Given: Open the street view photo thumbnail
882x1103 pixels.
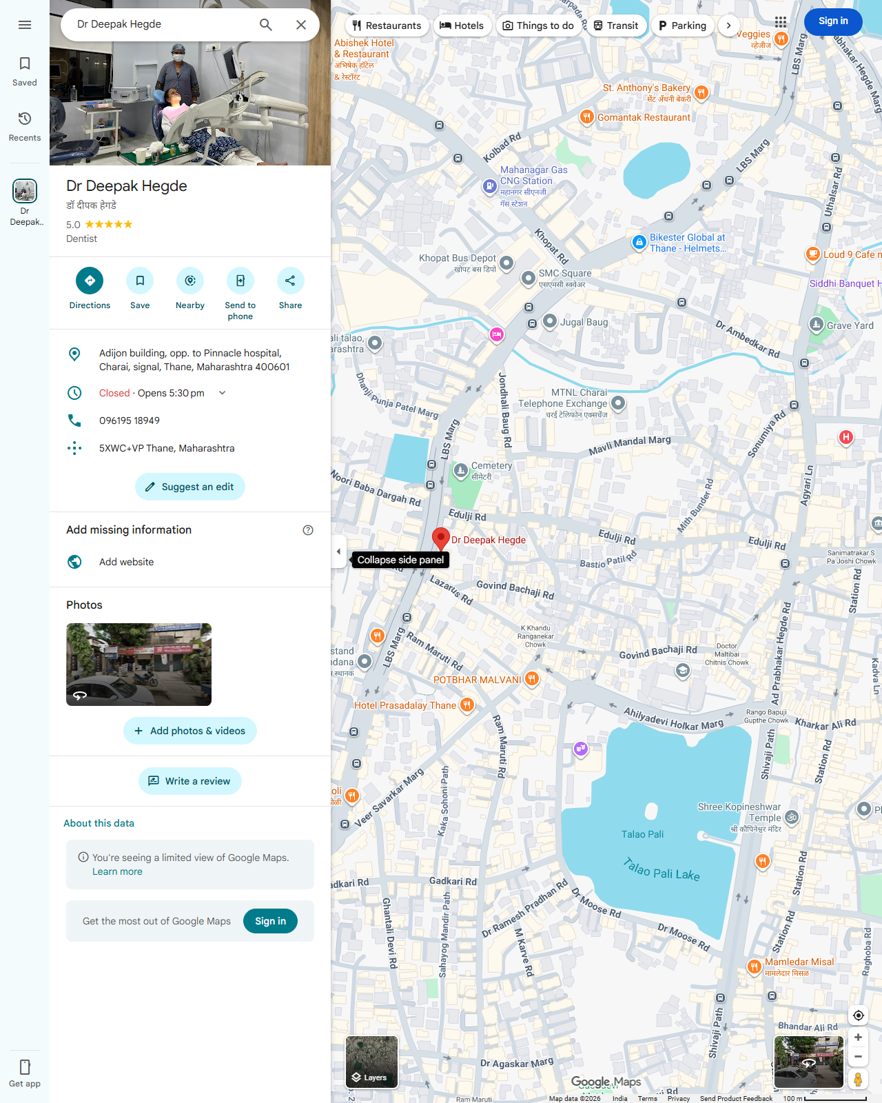Looking at the screenshot, I should [139, 665].
